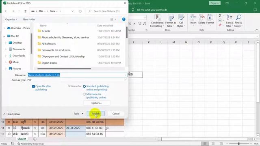Open Find & Select in Excel
This screenshot has height=146, width=260.
(238, 21)
